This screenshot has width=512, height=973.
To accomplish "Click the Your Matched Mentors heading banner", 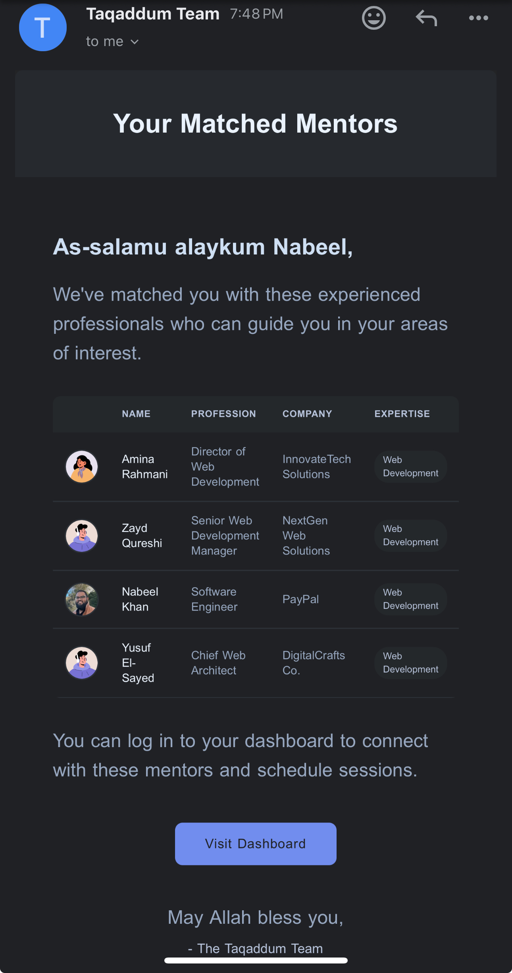I will pos(256,123).
